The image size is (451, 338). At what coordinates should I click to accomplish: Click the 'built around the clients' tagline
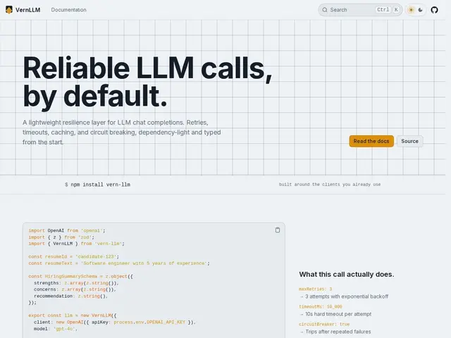click(x=330, y=184)
